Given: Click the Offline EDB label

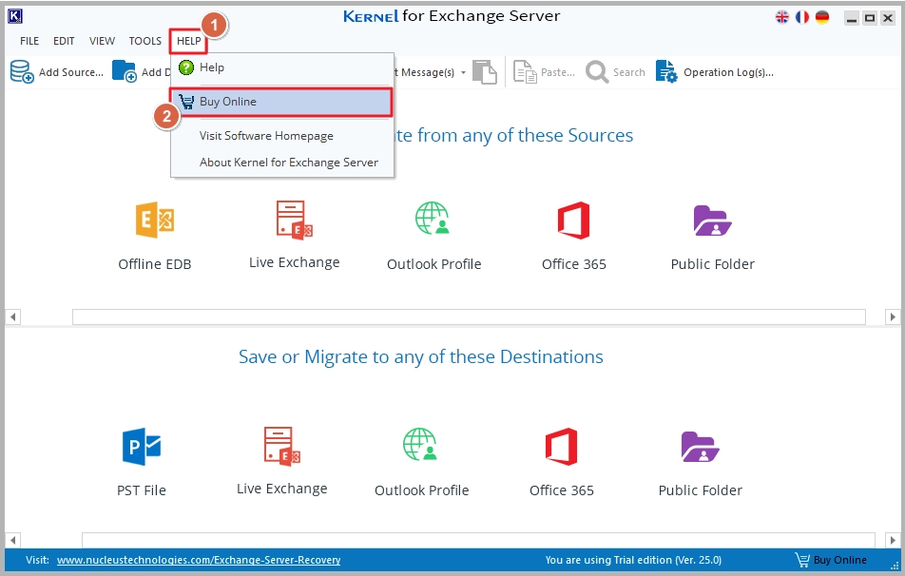Looking at the screenshot, I should click(x=155, y=264).
